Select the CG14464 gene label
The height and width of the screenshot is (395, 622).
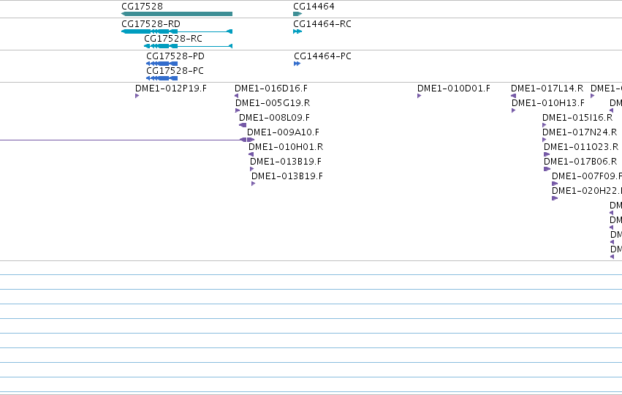pos(314,7)
